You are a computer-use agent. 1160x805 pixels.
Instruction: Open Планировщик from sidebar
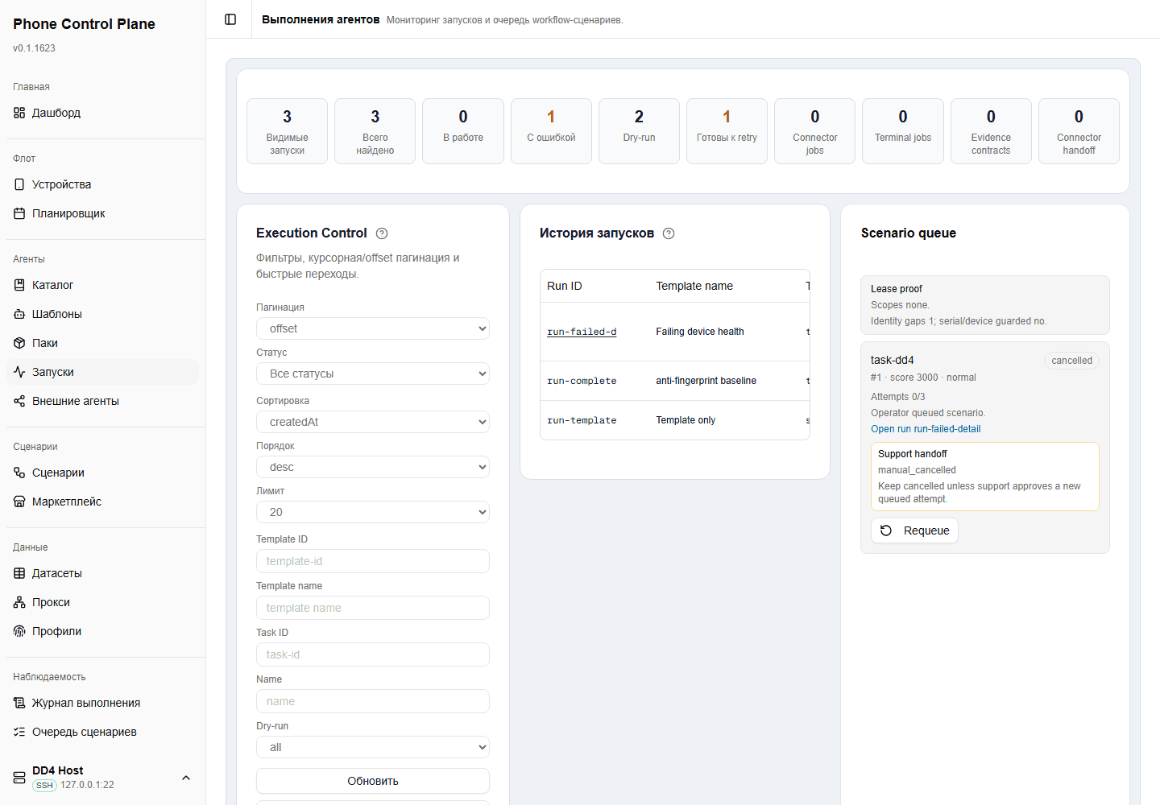click(102, 213)
